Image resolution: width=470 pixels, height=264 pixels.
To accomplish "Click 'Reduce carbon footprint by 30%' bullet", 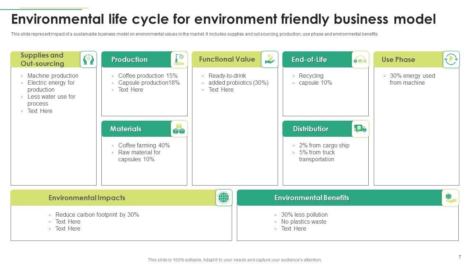I will [97, 214].
